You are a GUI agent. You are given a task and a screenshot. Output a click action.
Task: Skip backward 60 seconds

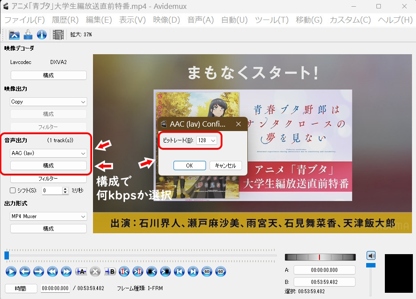(207, 271)
